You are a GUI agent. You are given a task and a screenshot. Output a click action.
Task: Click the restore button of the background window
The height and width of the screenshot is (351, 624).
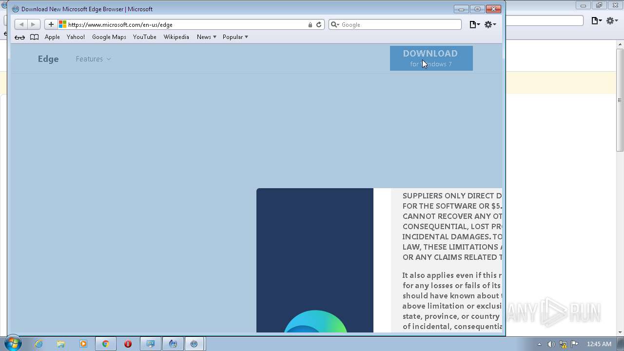pos(599,5)
